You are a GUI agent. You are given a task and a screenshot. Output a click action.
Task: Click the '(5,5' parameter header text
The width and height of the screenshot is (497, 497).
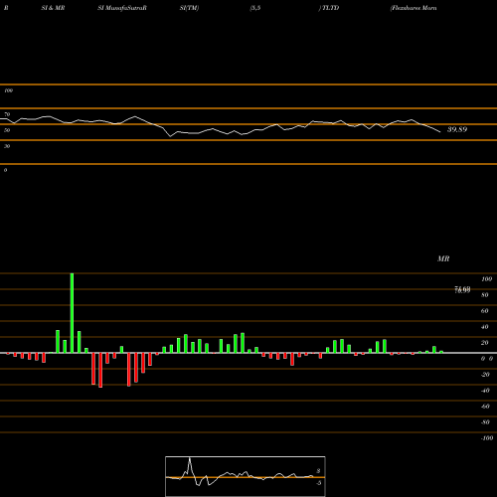tap(255, 8)
